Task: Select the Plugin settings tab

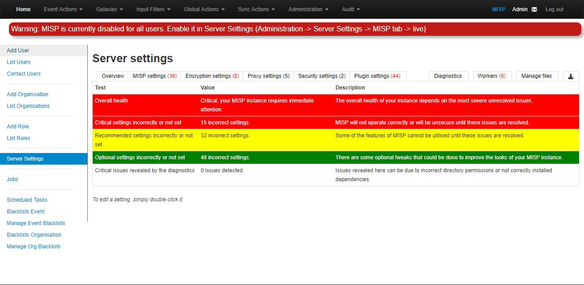Action: pyautogui.click(x=378, y=76)
